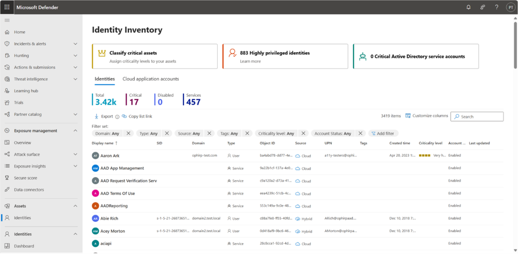
Task: Click the Criticality level: Any filter pill
Action: tap(276, 133)
